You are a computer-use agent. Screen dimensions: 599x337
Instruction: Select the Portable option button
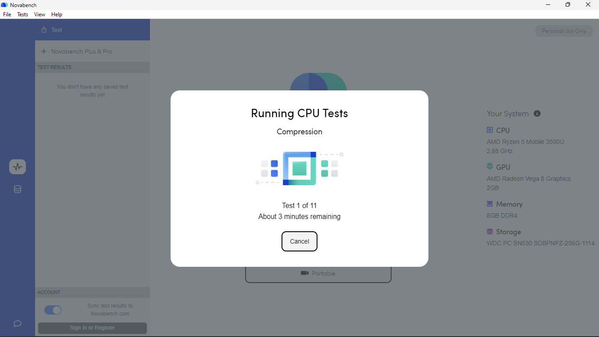pyautogui.click(x=318, y=274)
